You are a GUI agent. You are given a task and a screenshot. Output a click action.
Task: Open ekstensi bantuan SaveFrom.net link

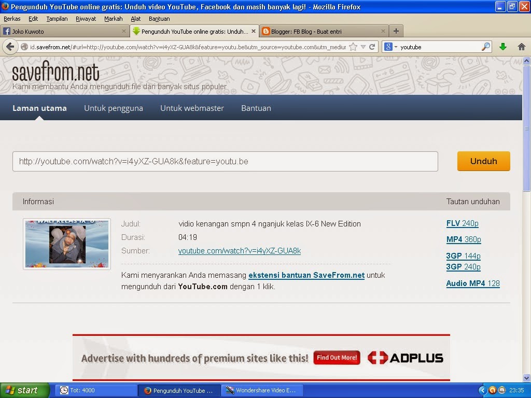[306, 275]
